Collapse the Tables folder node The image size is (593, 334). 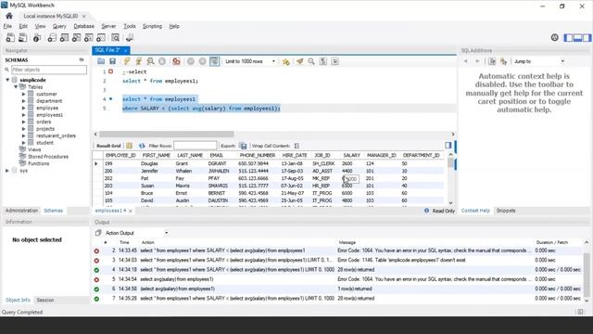(x=16, y=86)
